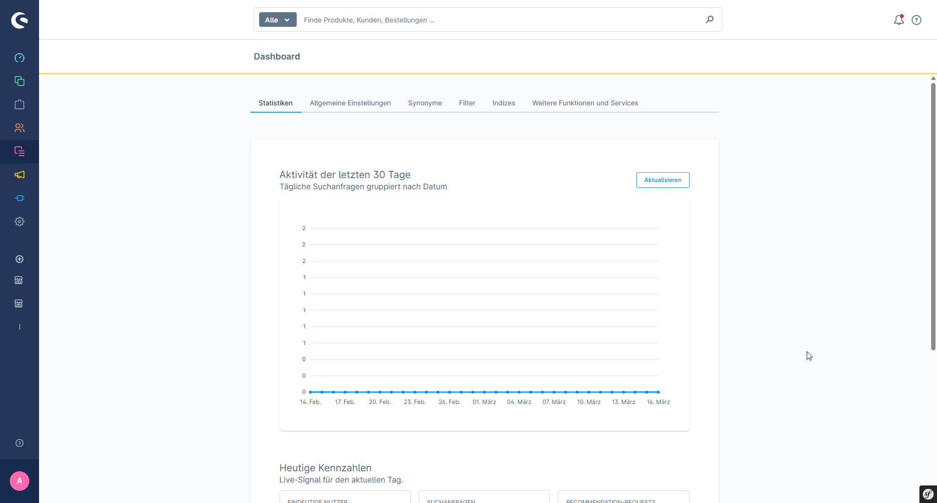This screenshot has height=503, width=937.
Task: Expand the Alle search type dropdown
Action: pyautogui.click(x=278, y=20)
